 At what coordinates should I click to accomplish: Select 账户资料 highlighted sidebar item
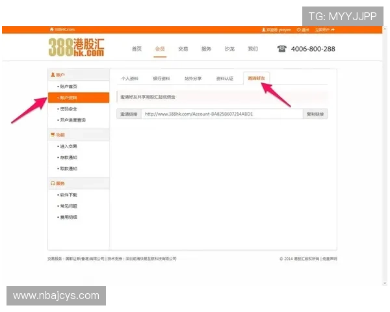point(79,97)
